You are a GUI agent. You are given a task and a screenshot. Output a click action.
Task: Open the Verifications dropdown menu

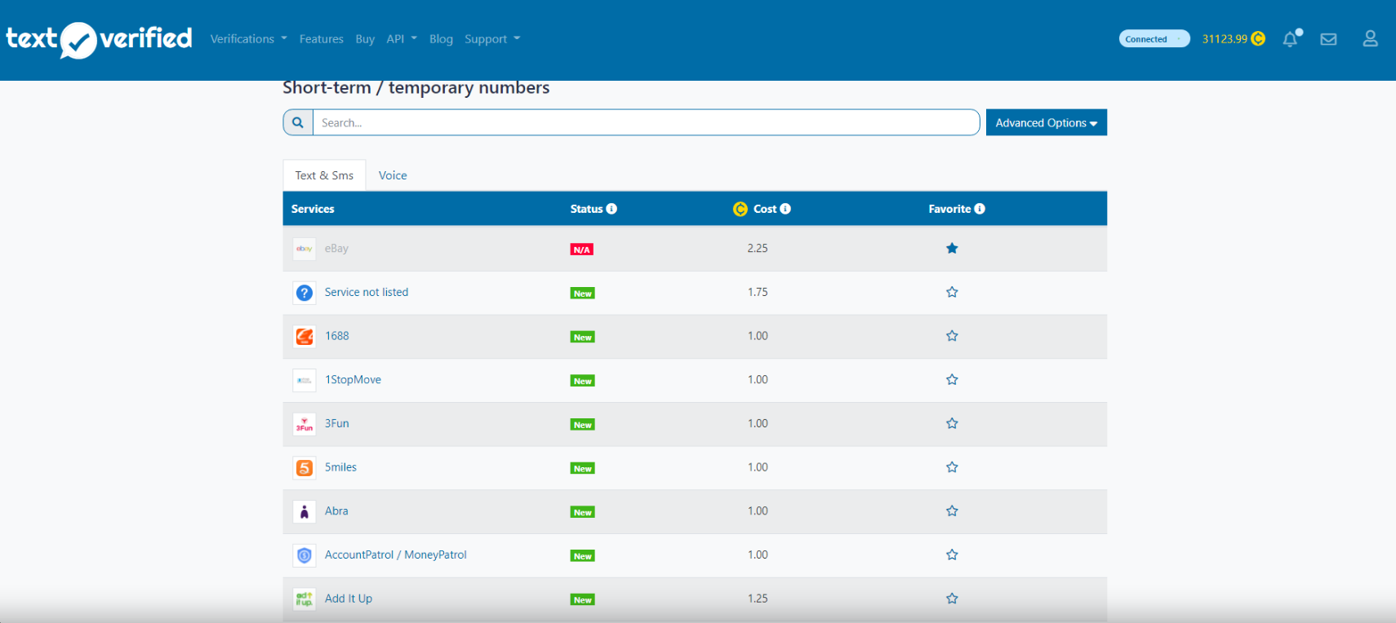coord(248,39)
